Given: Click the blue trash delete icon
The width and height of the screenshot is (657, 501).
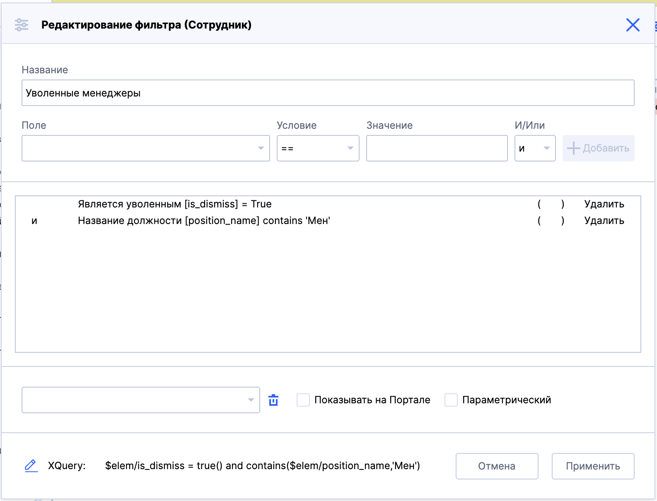Looking at the screenshot, I should point(273,400).
